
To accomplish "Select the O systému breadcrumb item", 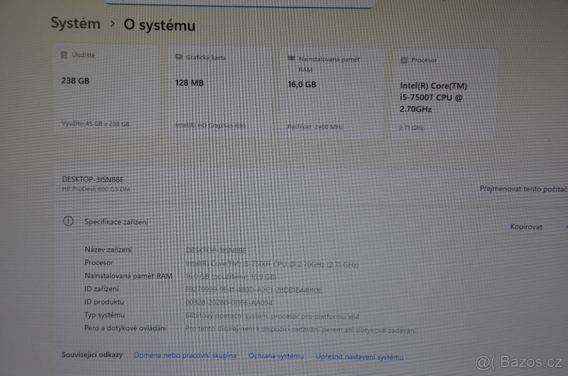I will click(x=159, y=26).
